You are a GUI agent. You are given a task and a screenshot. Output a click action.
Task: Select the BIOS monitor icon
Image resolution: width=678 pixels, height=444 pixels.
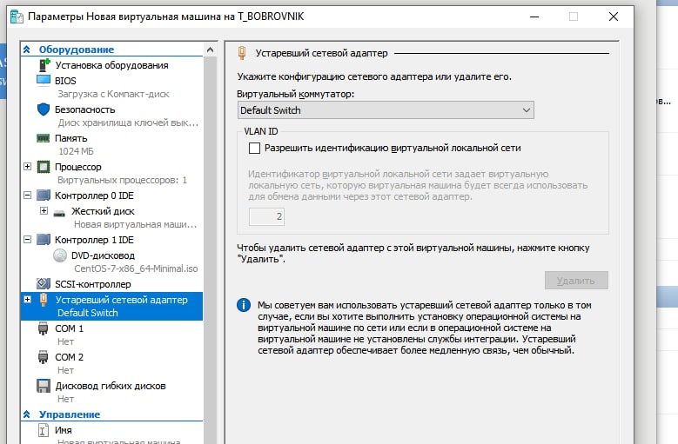tap(44, 80)
